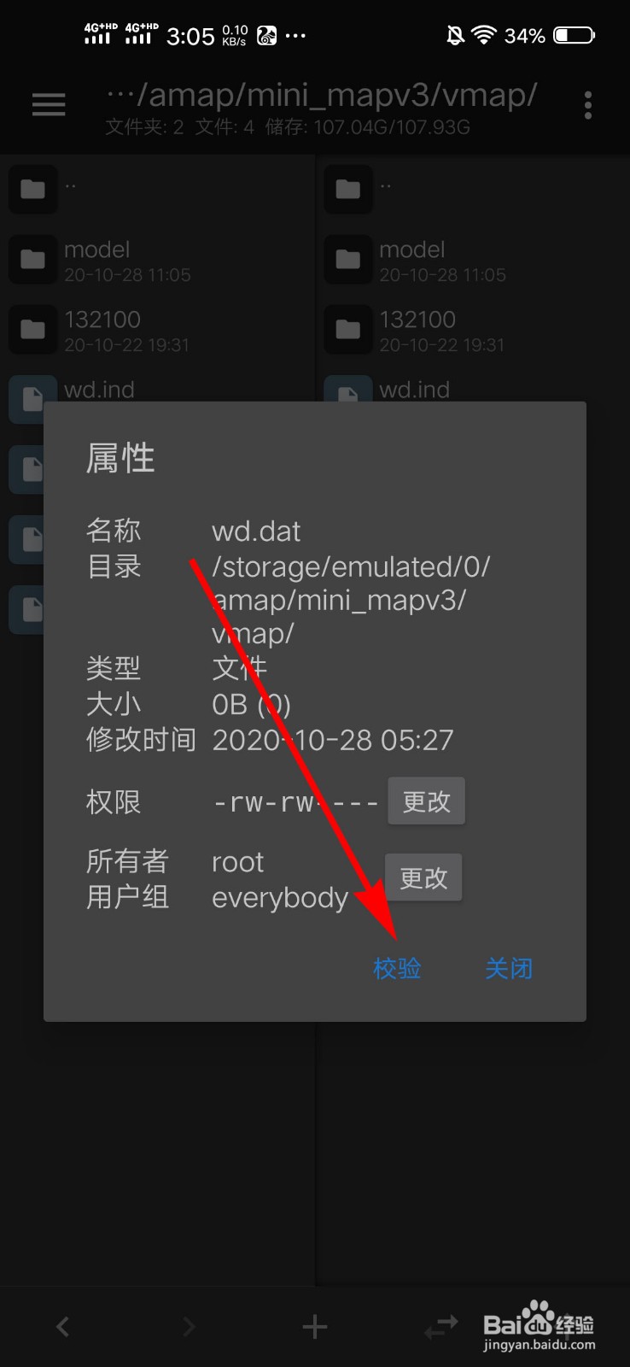Tap the Wi-Fi status bar icon

[x=484, y=35]
